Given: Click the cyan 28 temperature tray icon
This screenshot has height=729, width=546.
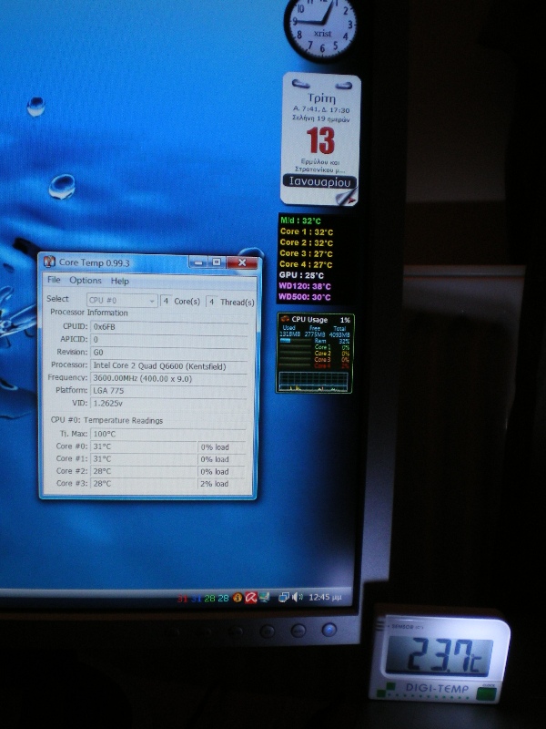Looking at the screenshot, I should click(x=223, y=599).
